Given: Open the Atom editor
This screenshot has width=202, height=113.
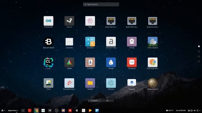Looking at the screenshot, I should point(90,21).
